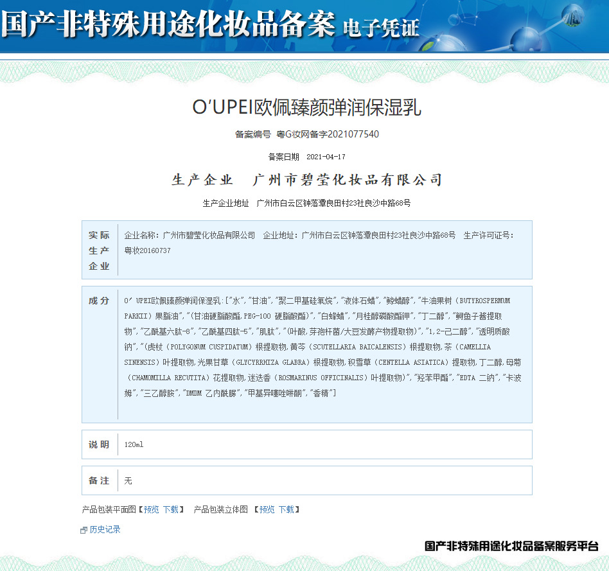Click the 成分 ingredients label
Viewport: 609px width, 571px height.
99,301
